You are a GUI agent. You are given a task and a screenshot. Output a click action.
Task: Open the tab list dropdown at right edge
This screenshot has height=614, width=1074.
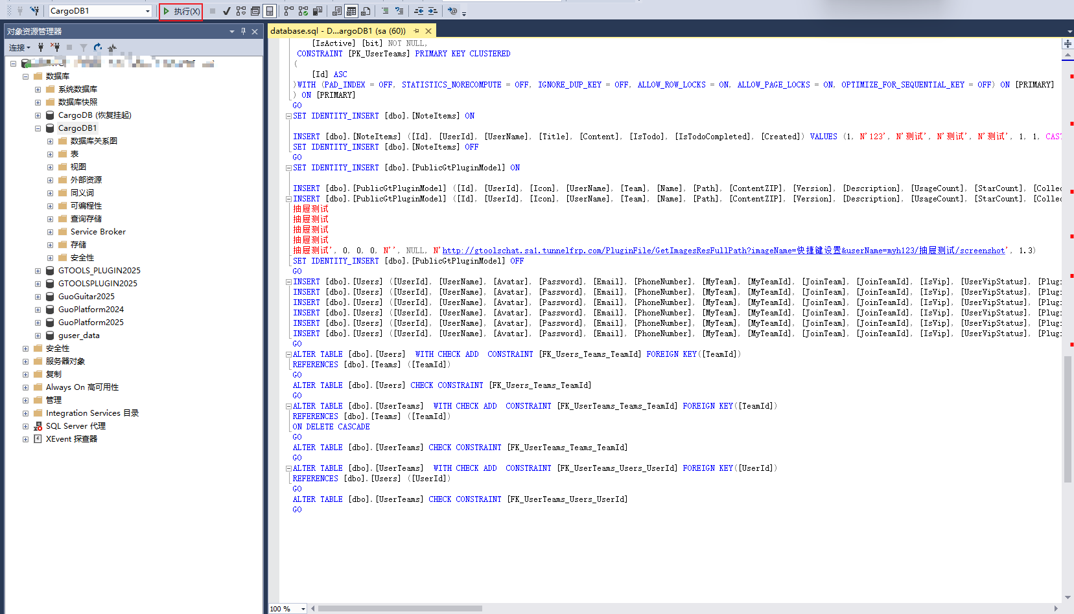pyautogui.click(x=1069, y=31)
